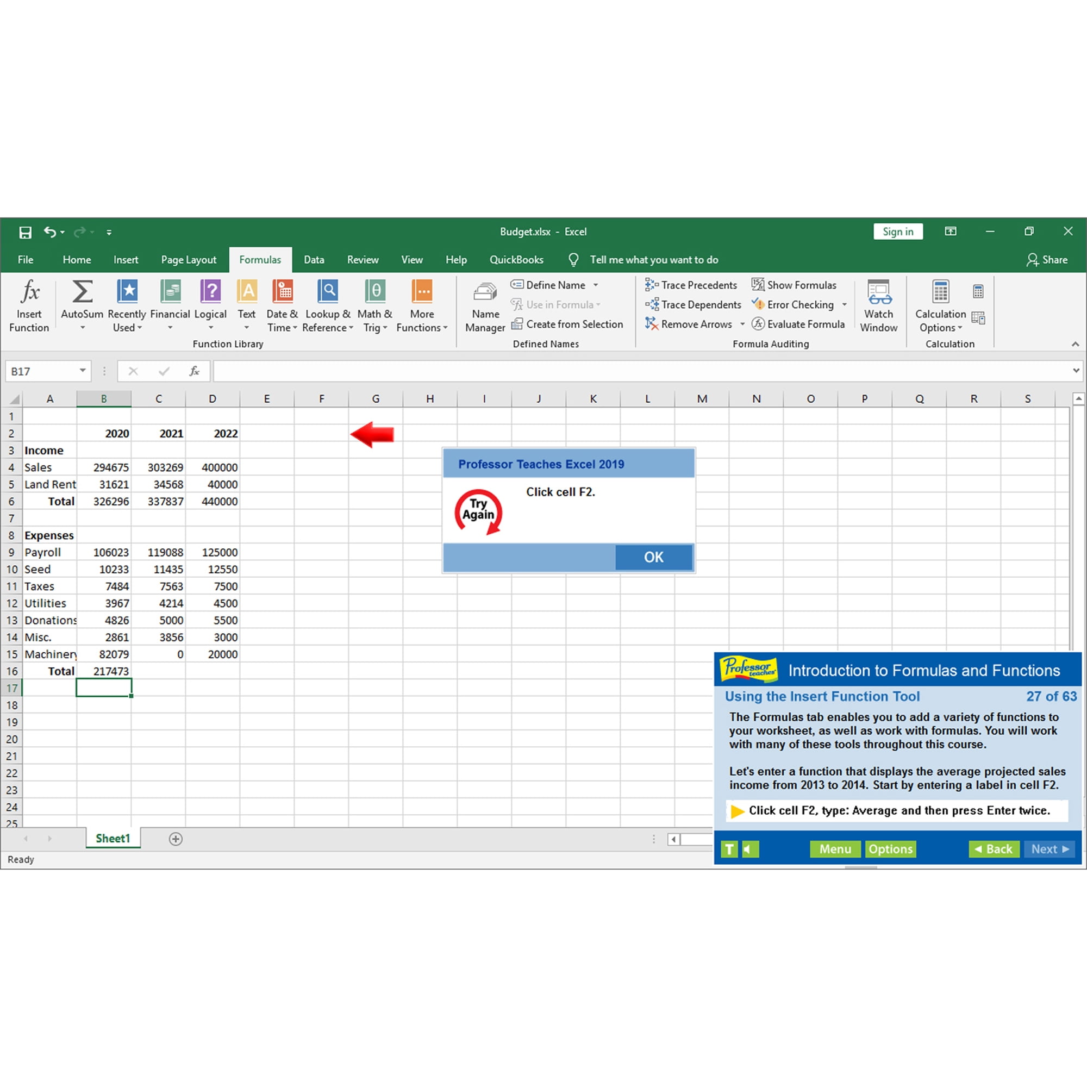Click the Share icon button
Viewport: 1087px width, 1087px height.
coord(1047,260)
